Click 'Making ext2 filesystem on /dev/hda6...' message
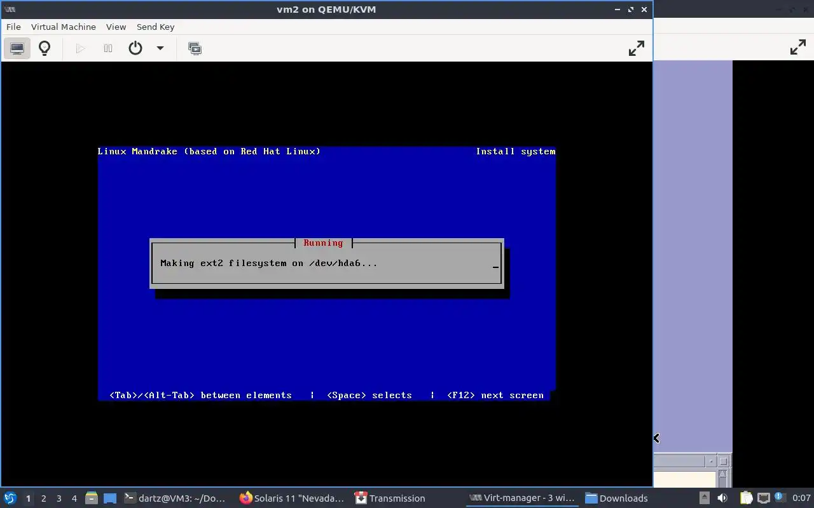 269,263
